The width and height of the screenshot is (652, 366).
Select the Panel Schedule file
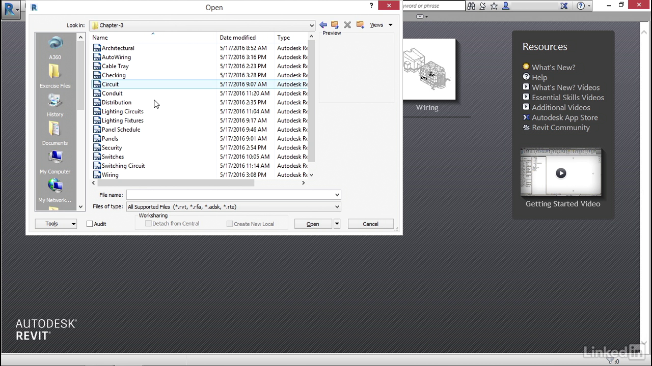(121, 130)
